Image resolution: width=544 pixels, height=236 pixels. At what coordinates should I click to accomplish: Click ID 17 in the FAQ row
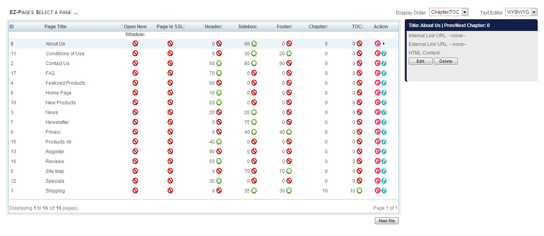(x=13, y=73)
